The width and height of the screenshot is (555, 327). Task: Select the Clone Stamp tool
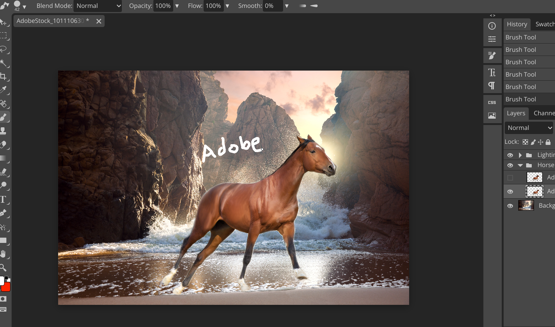(x=4, y=131)
